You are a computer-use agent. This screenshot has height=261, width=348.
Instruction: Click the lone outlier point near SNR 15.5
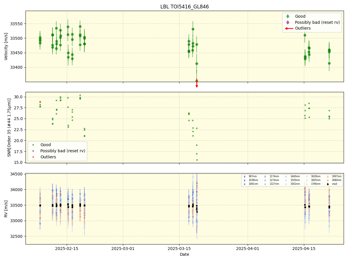(196, 160)
